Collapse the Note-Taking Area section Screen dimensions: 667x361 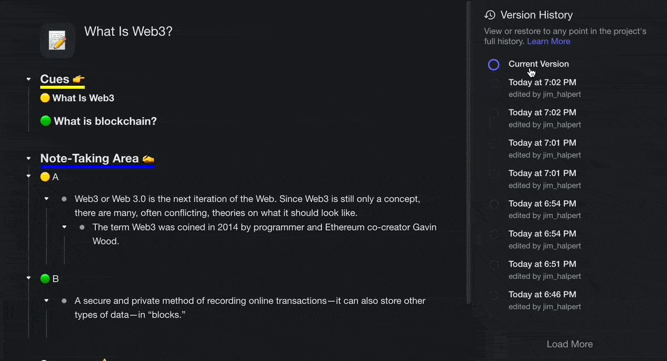[28, 158]
